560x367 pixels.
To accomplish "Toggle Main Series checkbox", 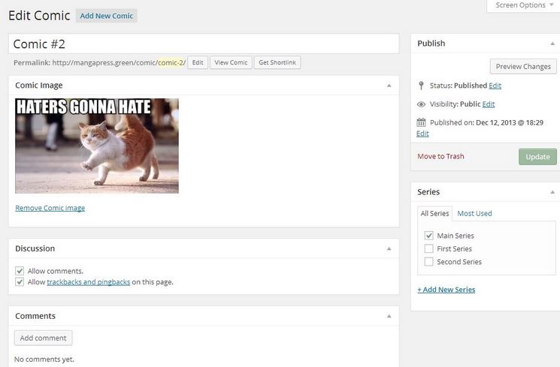I will 428,236.
